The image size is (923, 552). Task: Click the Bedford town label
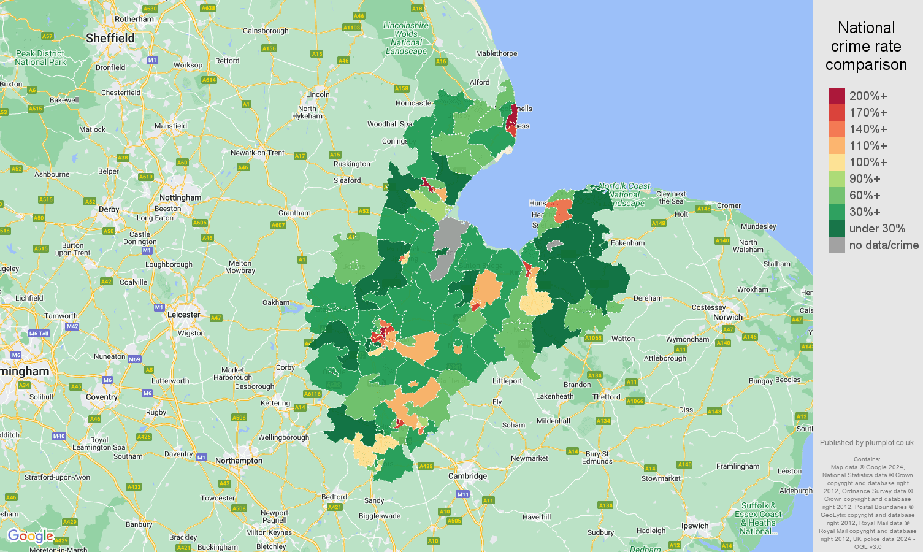pos(334,497)
